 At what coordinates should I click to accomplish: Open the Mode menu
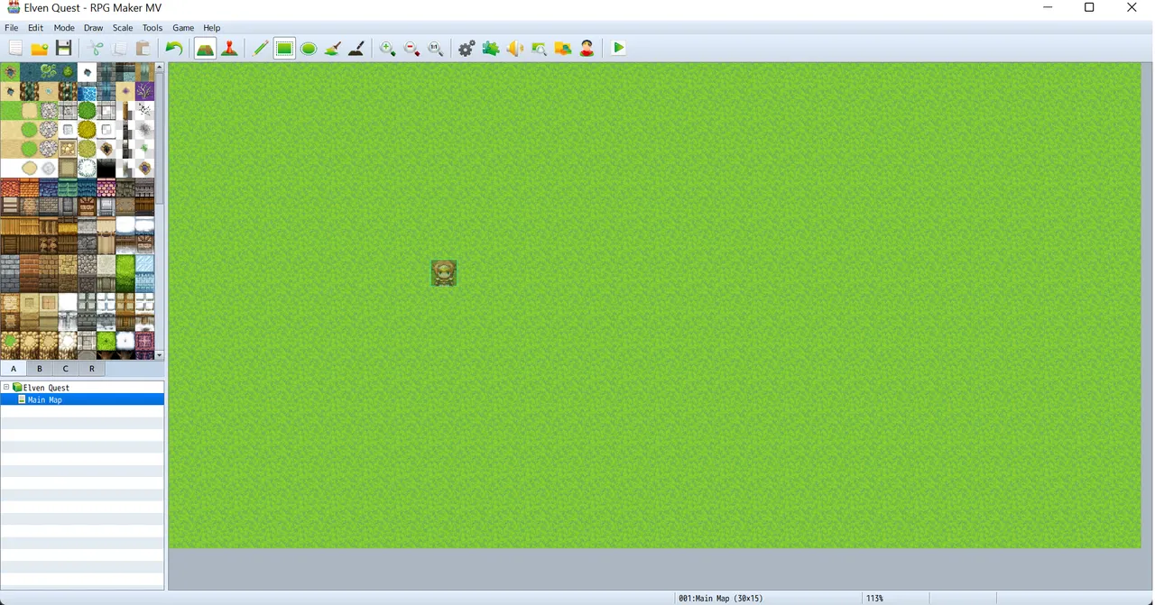pyautogui.click(x=64, y=28)
